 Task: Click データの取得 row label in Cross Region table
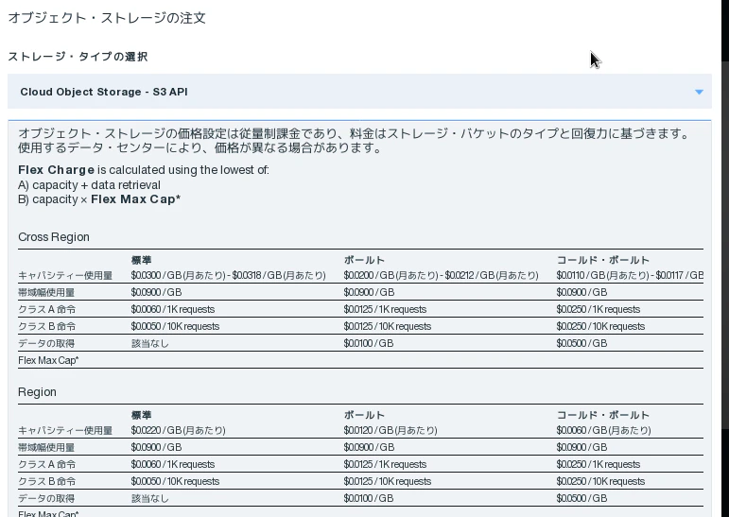coord(46,343)
